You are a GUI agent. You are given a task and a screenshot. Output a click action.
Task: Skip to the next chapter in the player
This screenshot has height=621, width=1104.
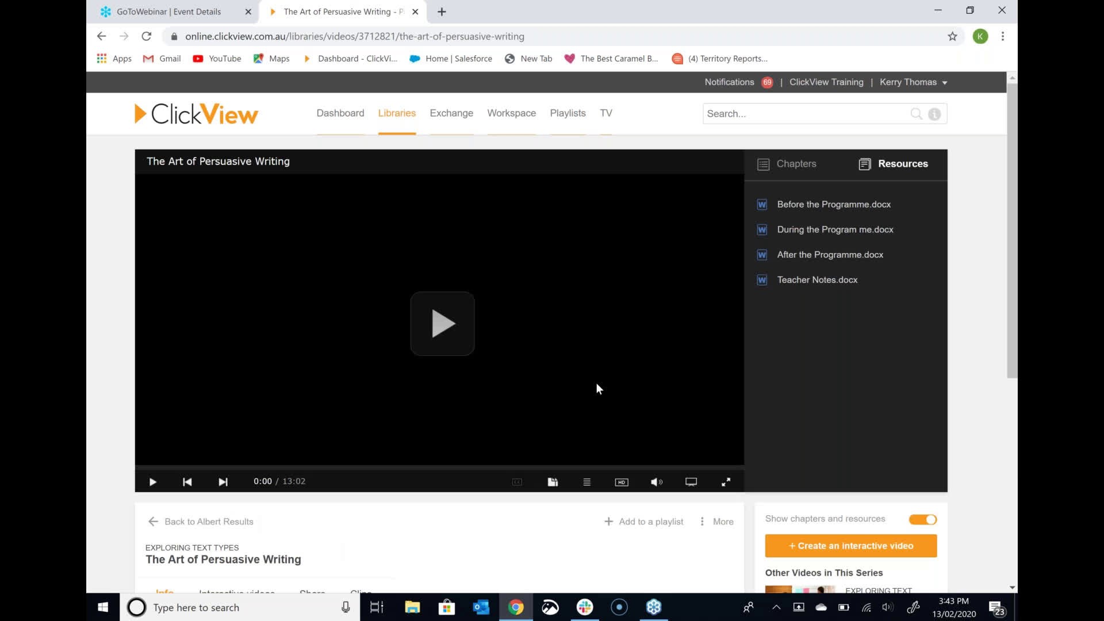[223, 482]
